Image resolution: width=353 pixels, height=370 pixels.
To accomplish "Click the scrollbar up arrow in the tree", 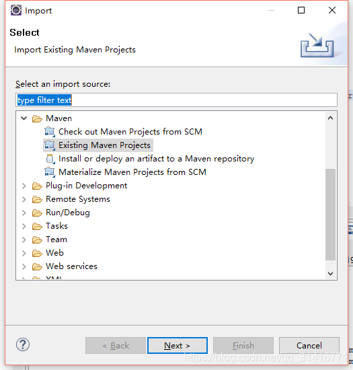I will click(330, 118).
